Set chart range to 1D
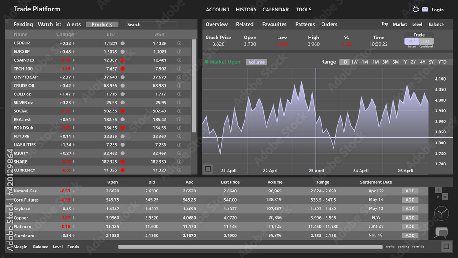Image resolution: width=458 pixels, height=258 pixels. 344,62
